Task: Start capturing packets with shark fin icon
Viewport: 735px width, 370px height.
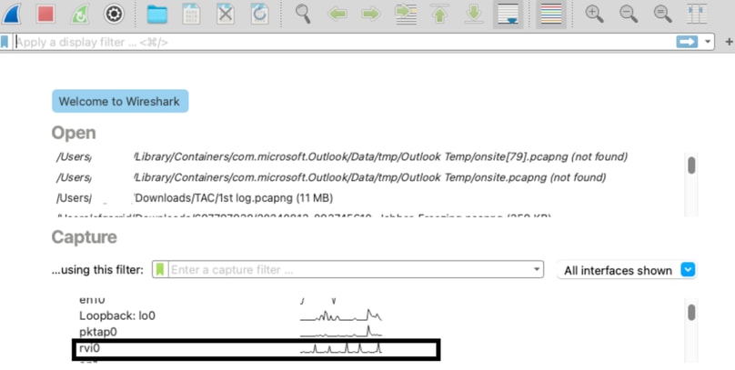Action: [12, 14]
